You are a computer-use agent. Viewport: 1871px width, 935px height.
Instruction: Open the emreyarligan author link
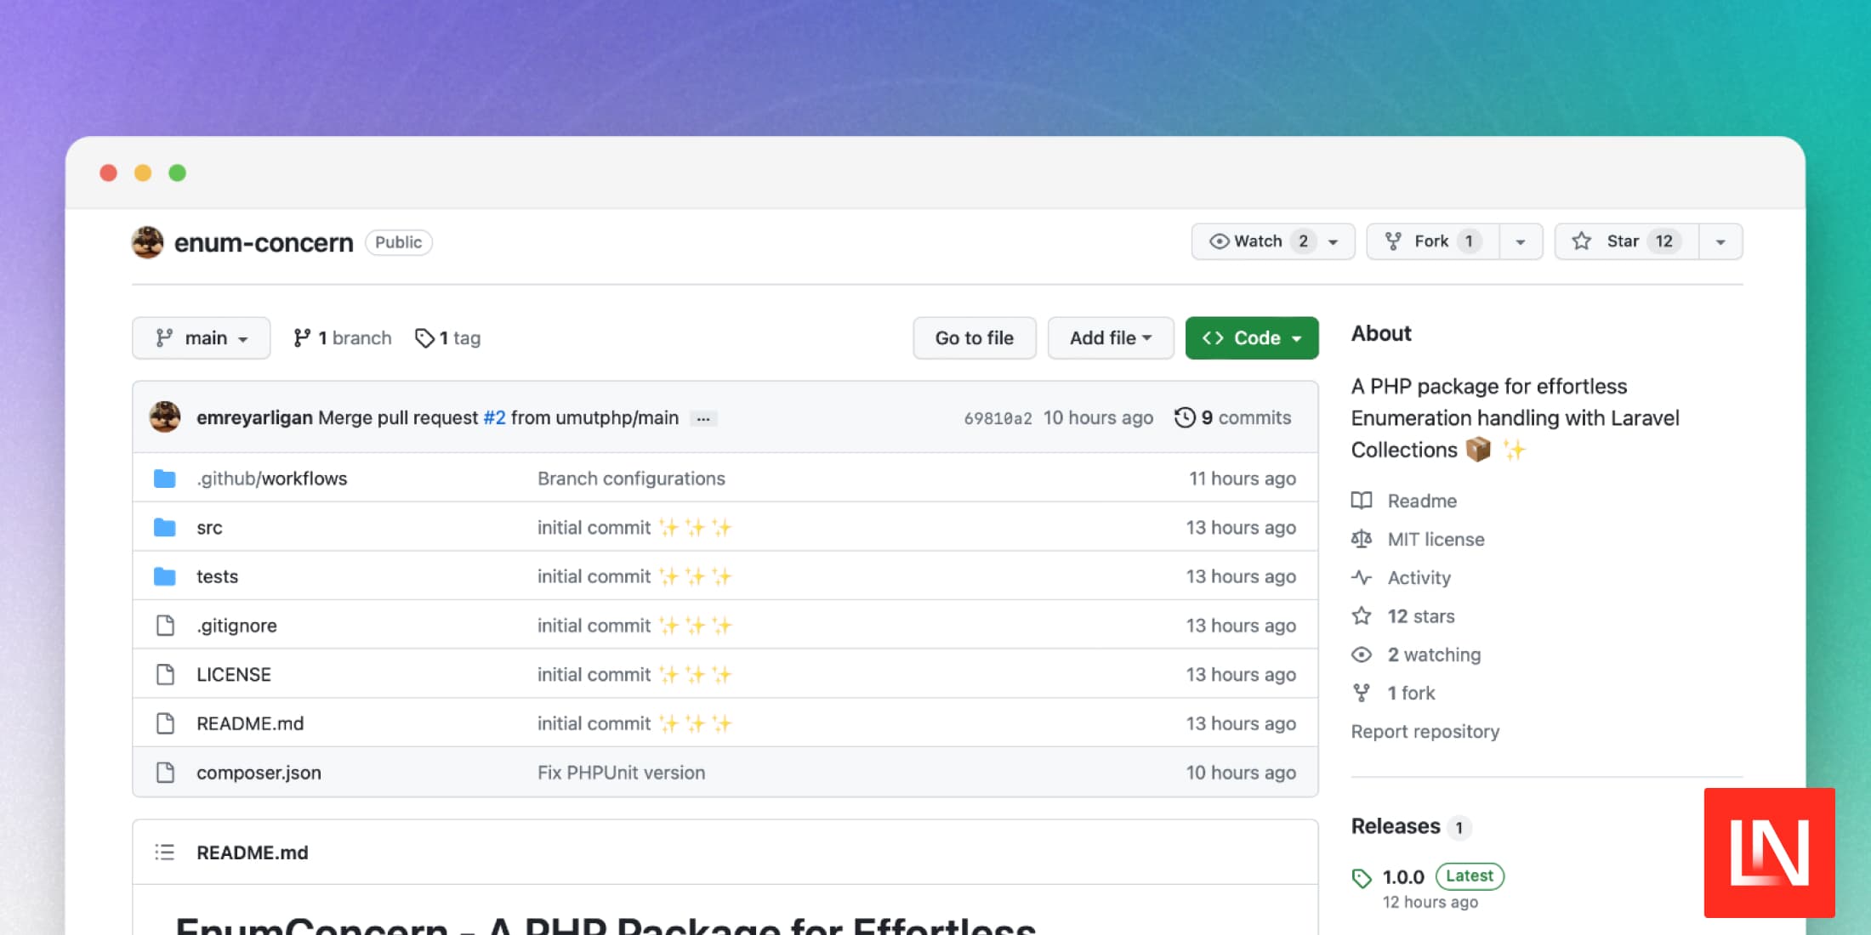pyautogui.click(x=254, y=417)
